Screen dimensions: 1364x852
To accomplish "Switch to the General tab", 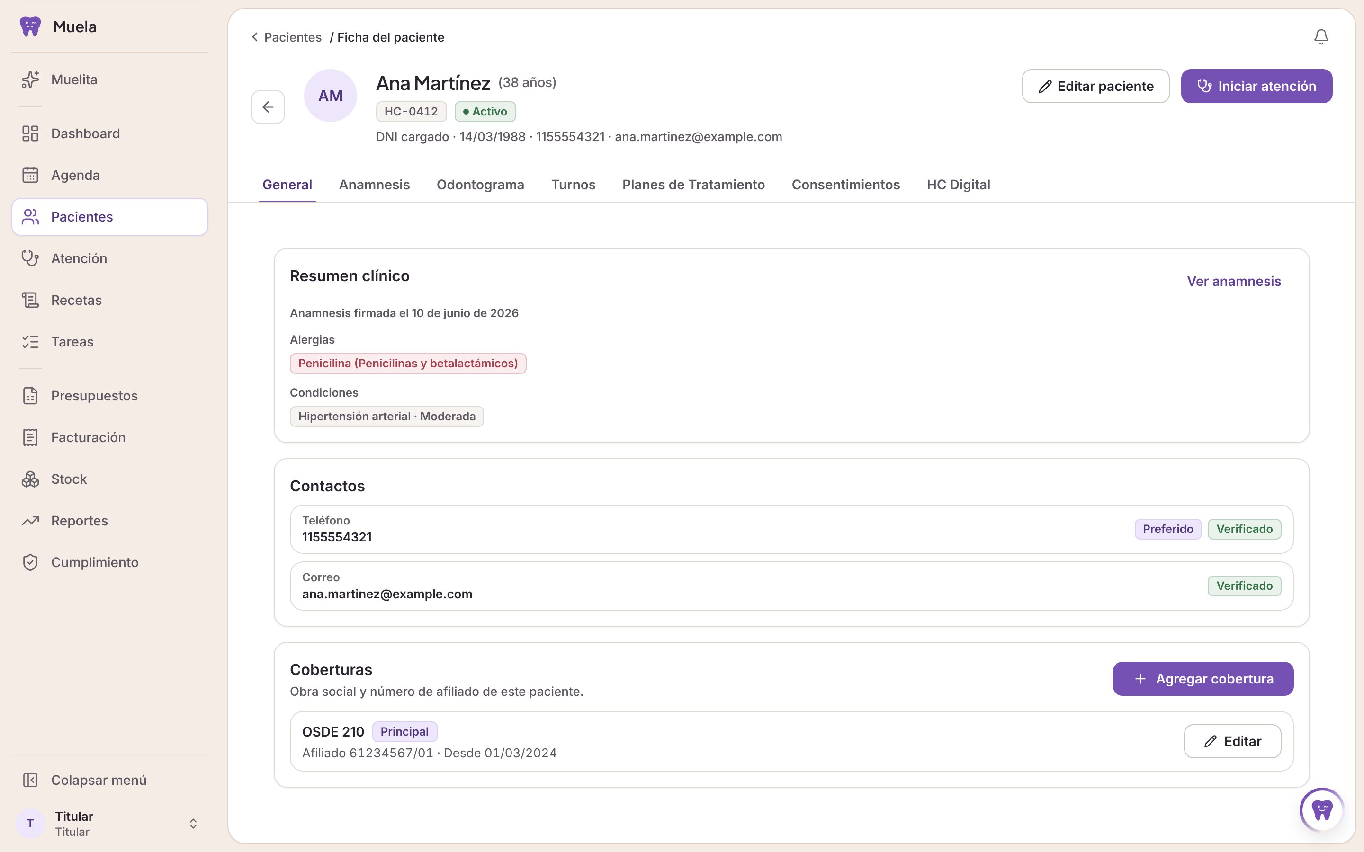I will [287, 185].
